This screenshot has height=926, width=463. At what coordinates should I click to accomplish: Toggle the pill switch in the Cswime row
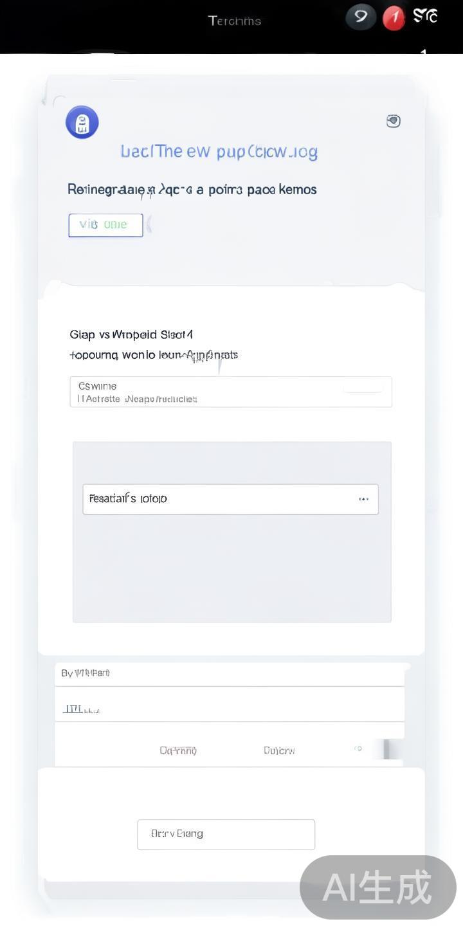point(363,387)
